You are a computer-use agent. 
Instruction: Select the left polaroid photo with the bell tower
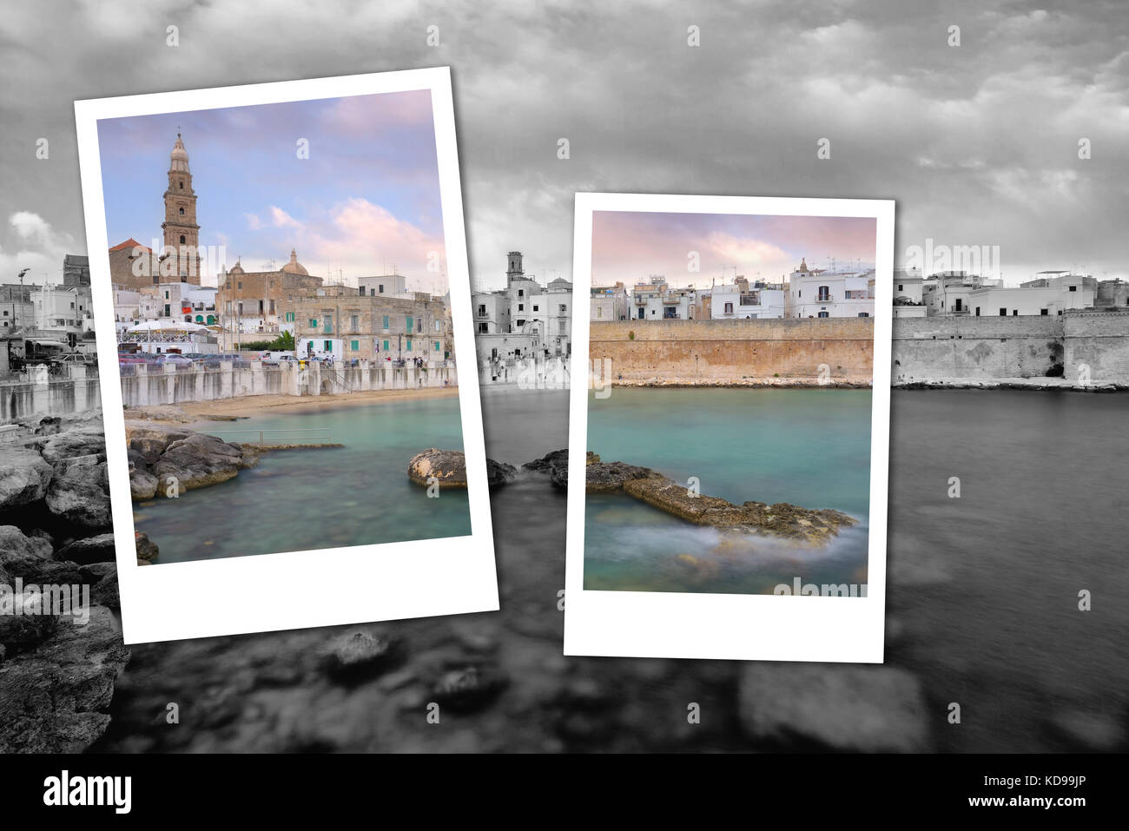click(x=287, y=354)
